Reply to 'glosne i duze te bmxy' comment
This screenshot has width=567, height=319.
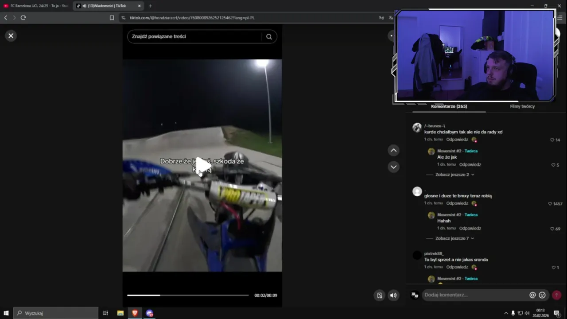coord(457,203)
